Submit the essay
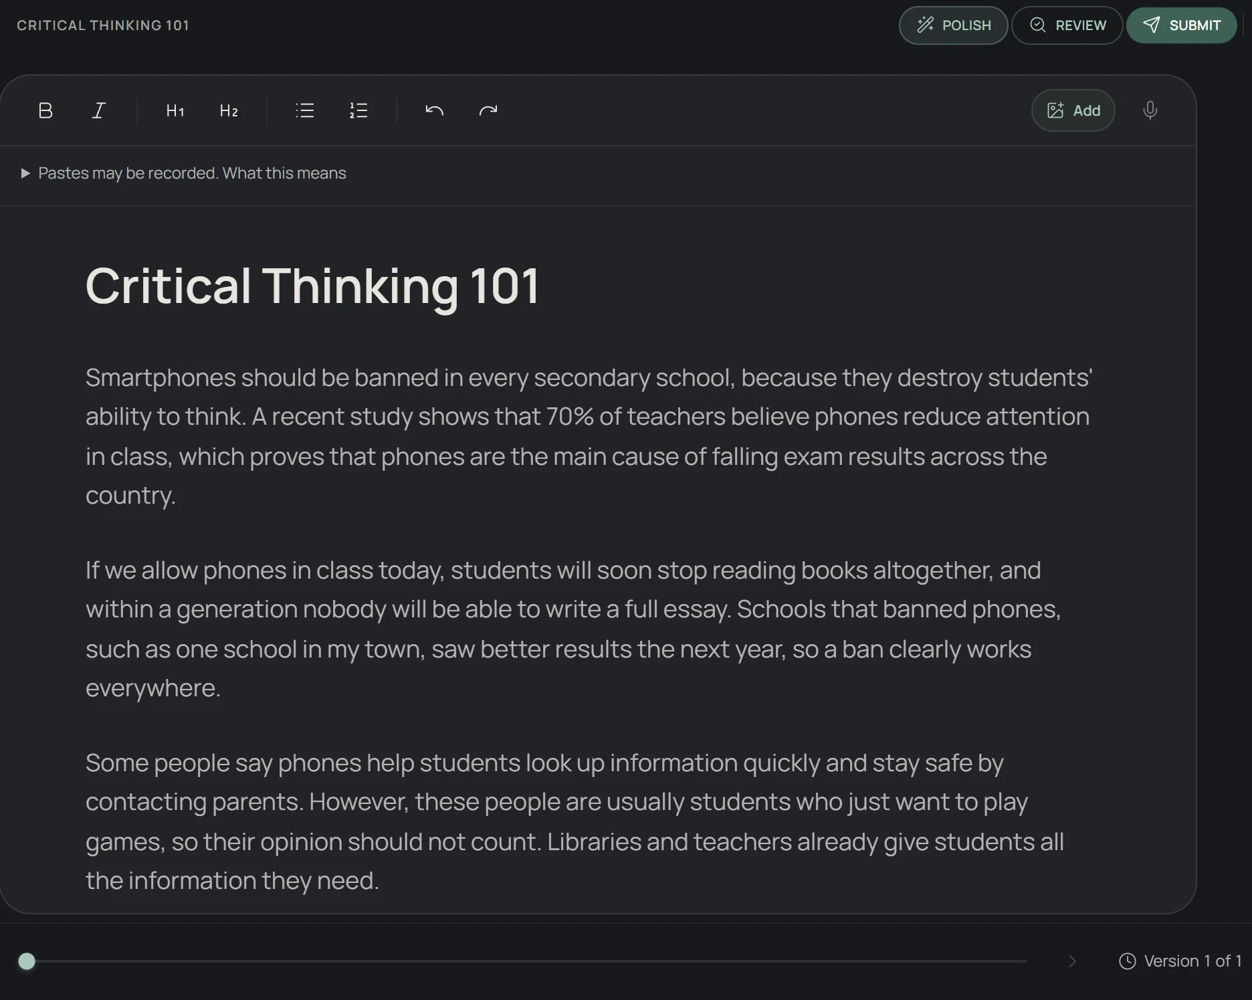 tap(1181, 25)
